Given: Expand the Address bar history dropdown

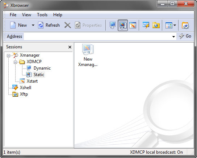Looking at the screenshot, I should (173, 36).
